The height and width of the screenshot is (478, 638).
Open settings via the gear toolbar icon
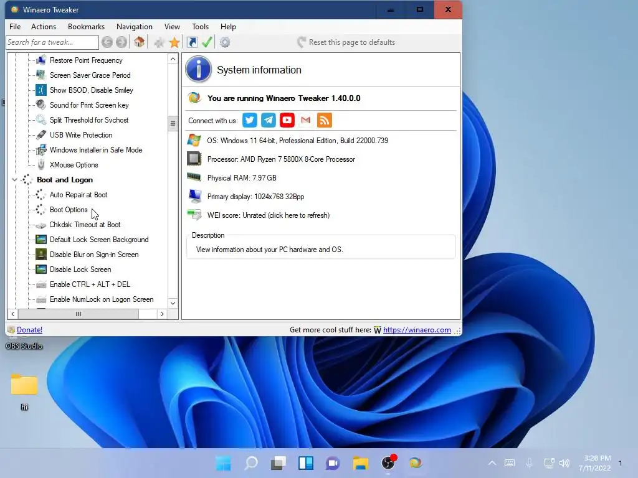click(x=225, y=42)
